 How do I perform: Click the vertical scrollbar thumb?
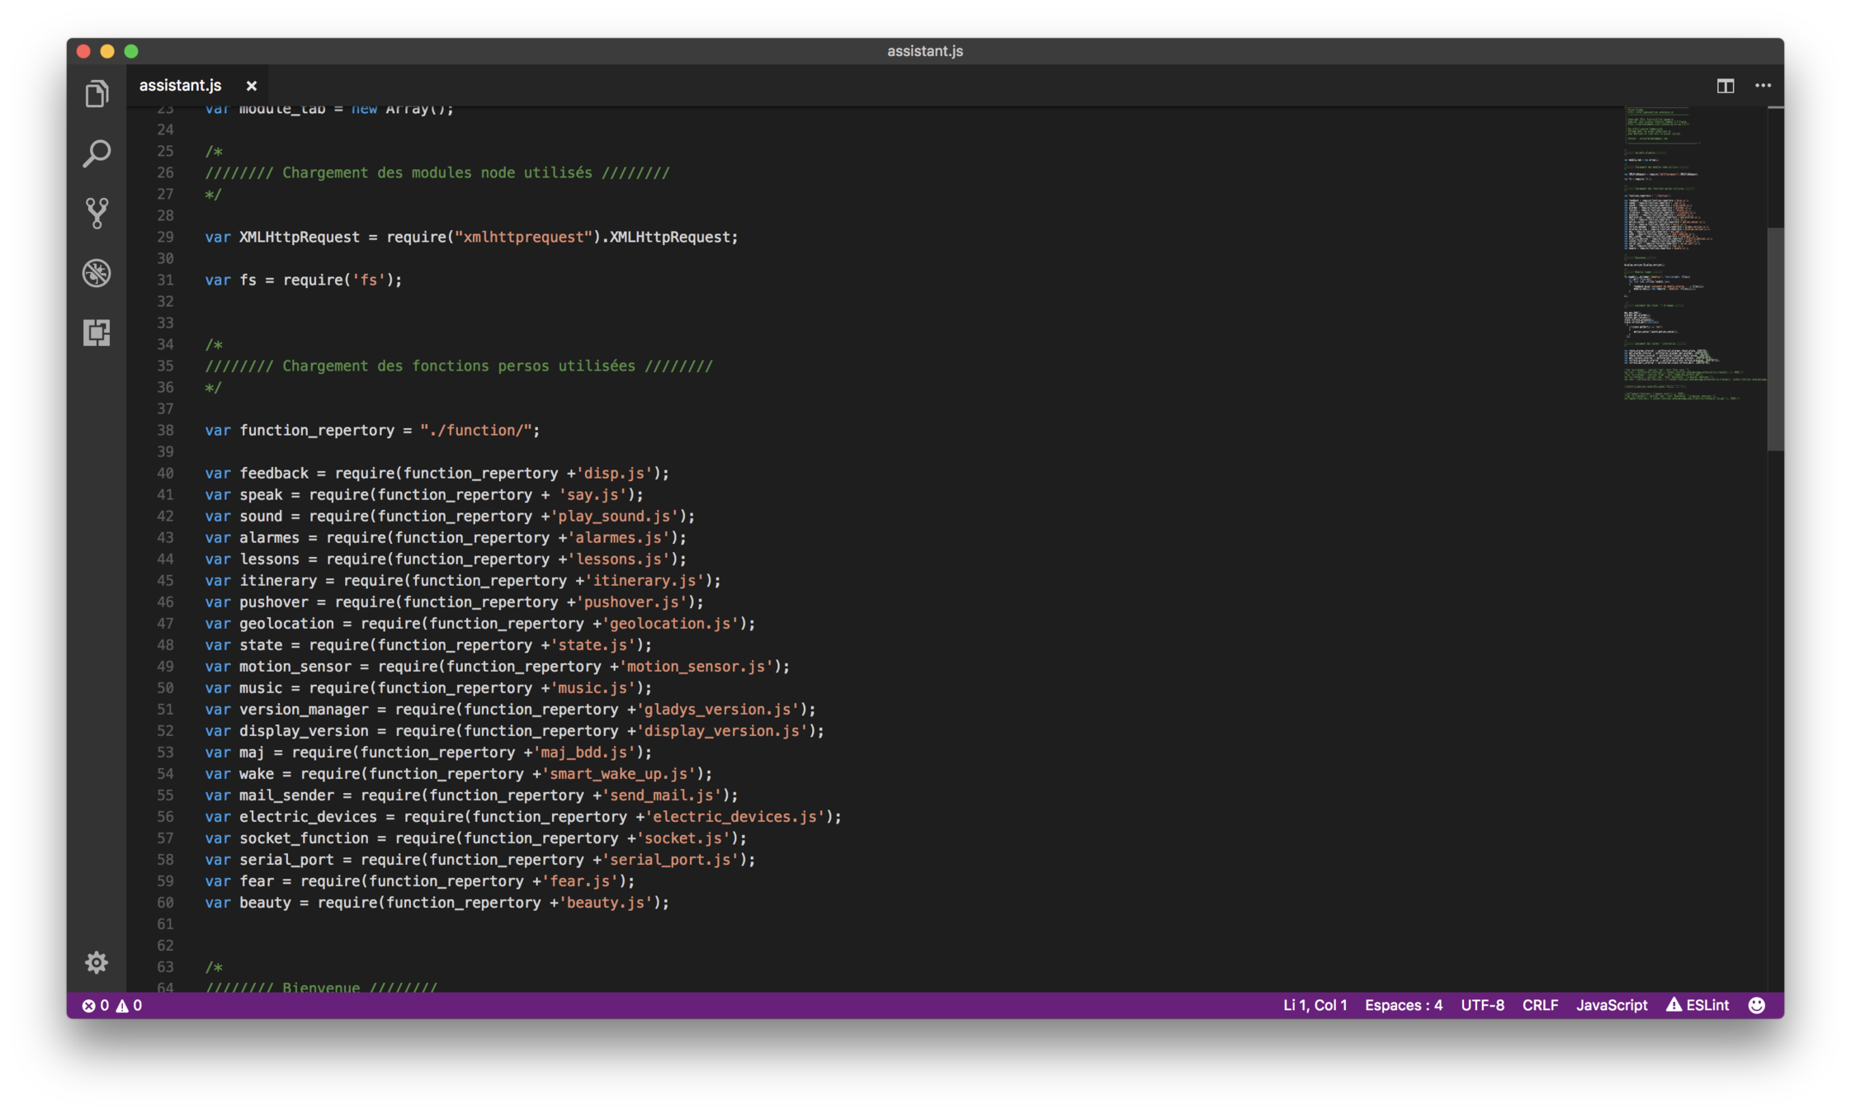coord(1775,338)
